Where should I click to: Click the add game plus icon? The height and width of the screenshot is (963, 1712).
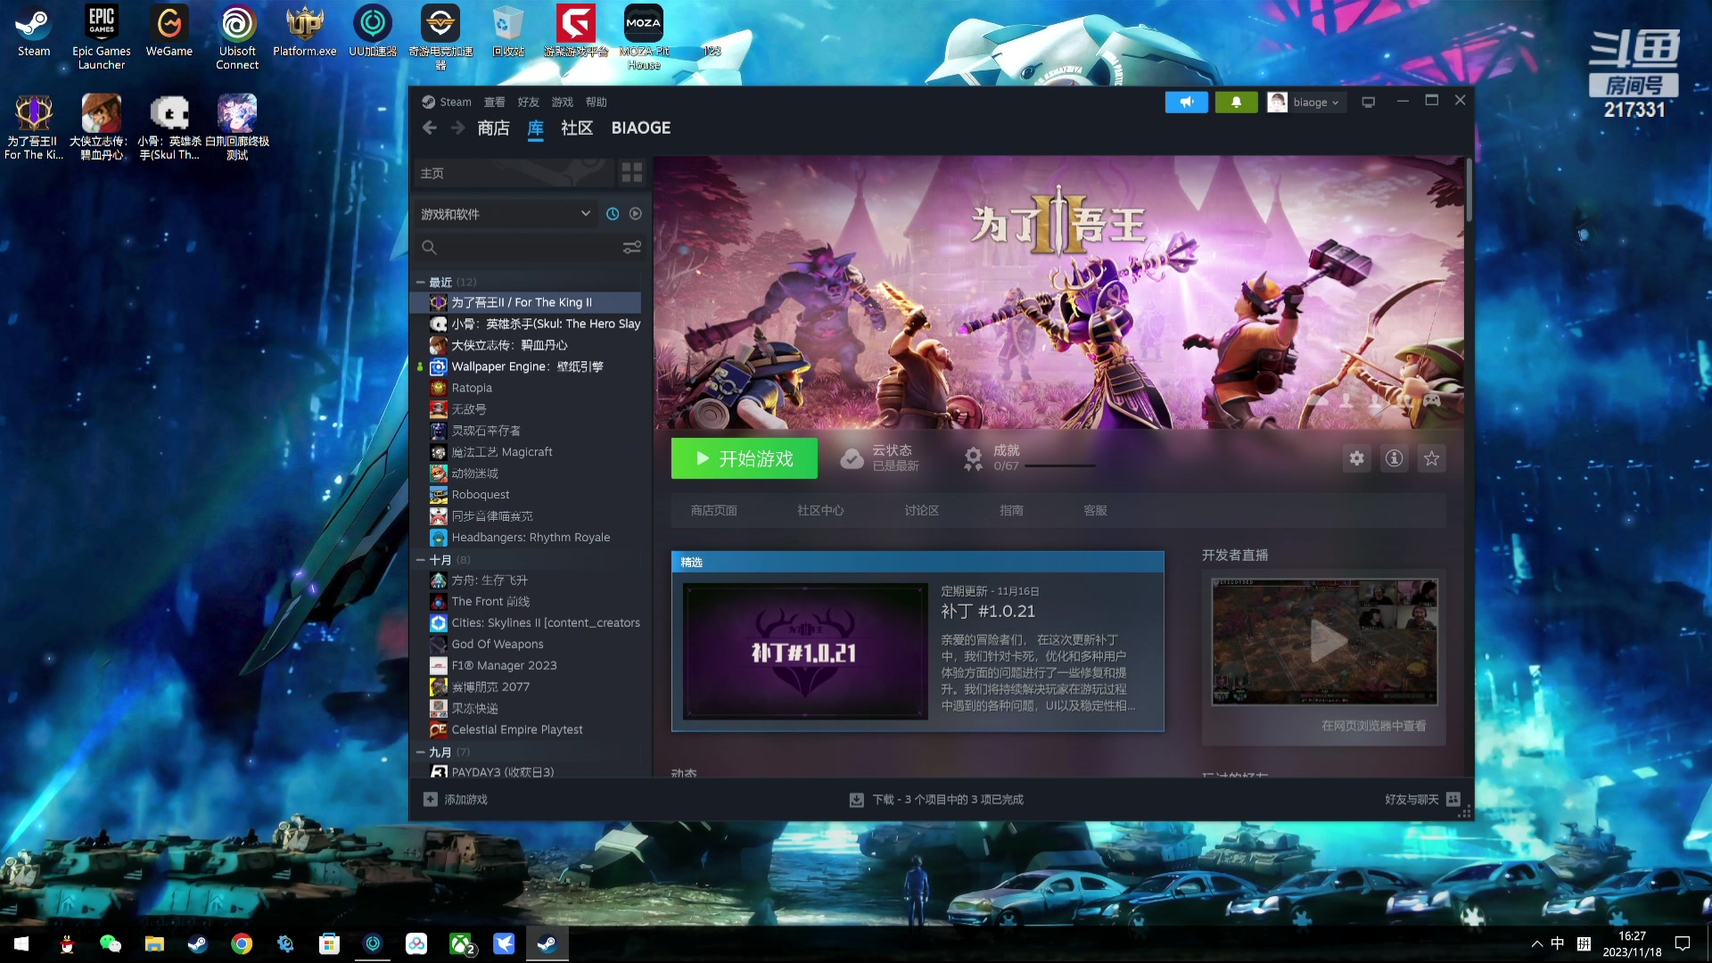(431, 800)
